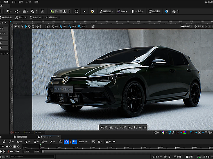Image resolution: width=213 pixels, height=159 pixels.
Task: Toggle the eye icon in floating viewport bar
Action: coord(140,128)
